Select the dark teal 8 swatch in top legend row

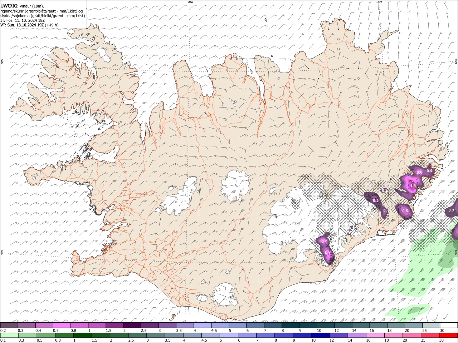pos(291,325)
